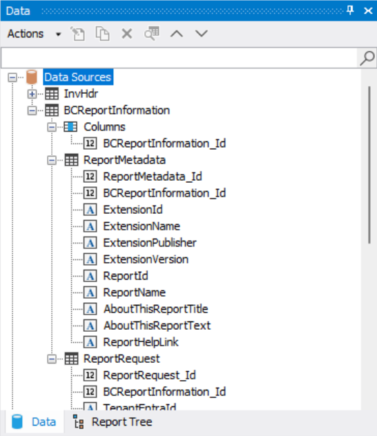The image size is (377, 436).
Task: Select the ReportMetadata_Id column
Action: click(153, 177)
